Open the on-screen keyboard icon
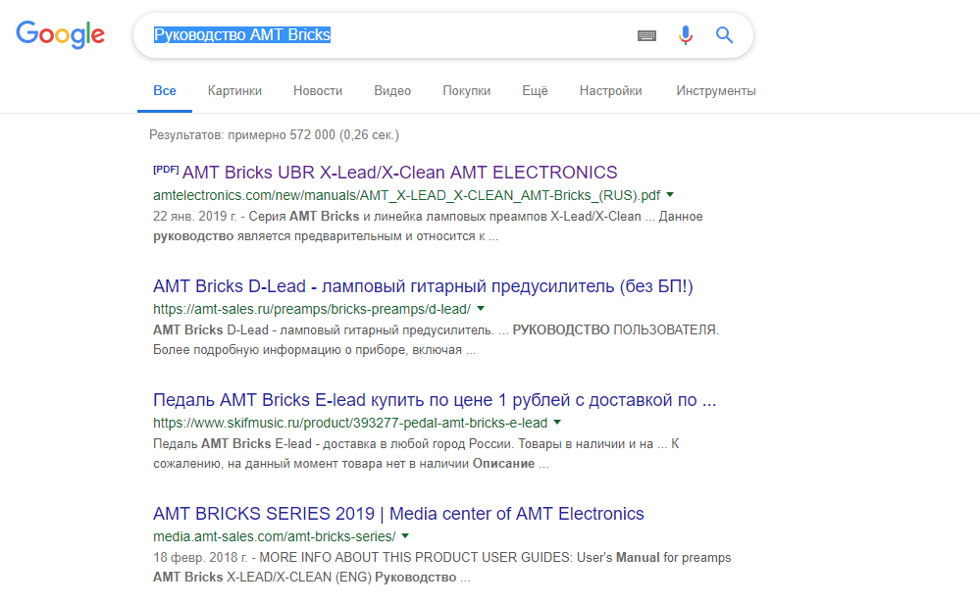The height and width of the screenshot is (606, 980). tap(646, 35)
